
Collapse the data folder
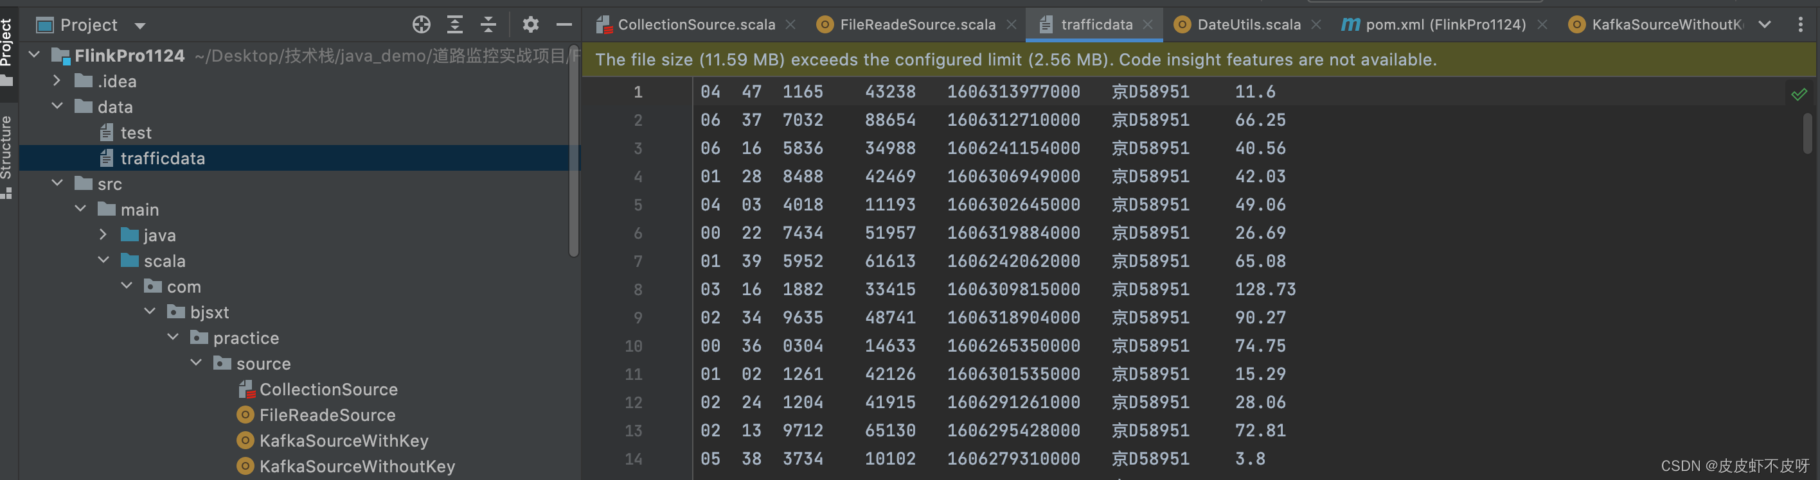[x=57, y=106]
